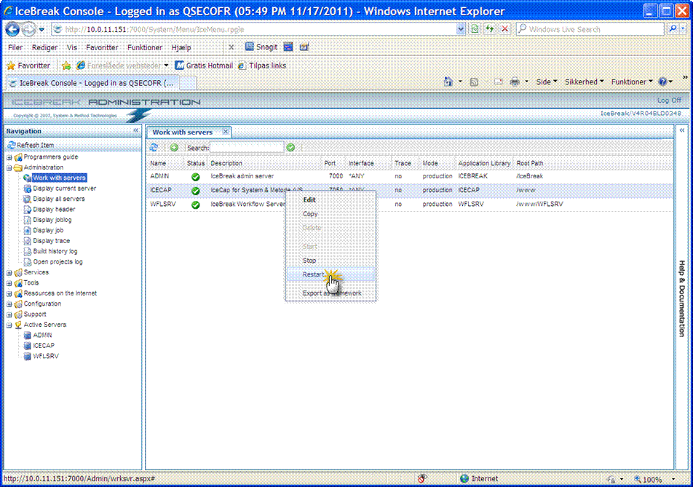
Task: Click the green add server plus icon
Action: pyautogui.click(x=174, y=148)
